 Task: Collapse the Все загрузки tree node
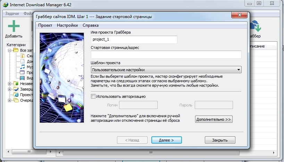(10, 51)
